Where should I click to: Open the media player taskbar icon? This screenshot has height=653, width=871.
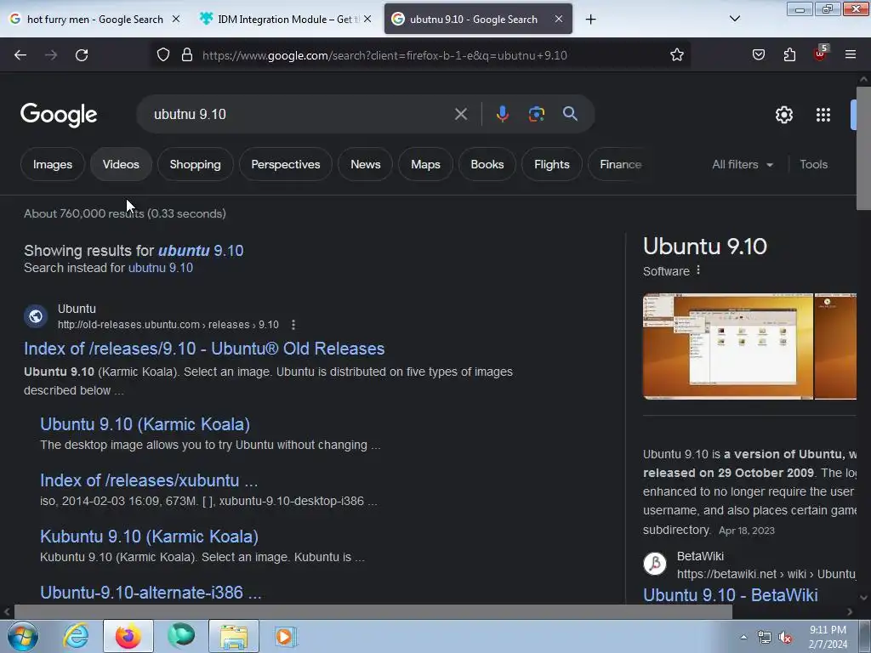click(286, 636)
